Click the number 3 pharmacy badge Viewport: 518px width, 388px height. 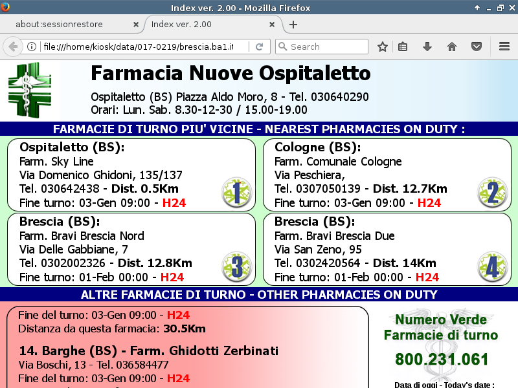pyautogui.click(x=236, y=267)
